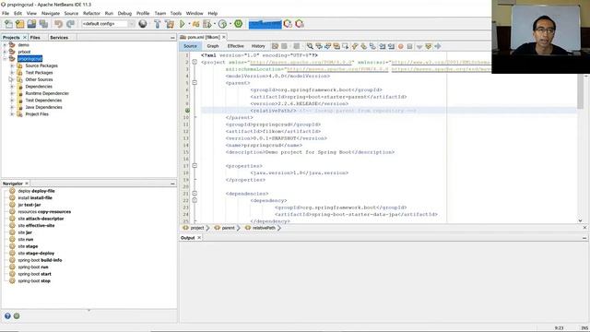This screenshot has height=332, width=590.
Task: Close the Output panel tab
Action: coord(199,238)
